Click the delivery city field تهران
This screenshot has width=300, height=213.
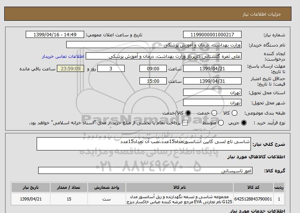coord(212,102)
